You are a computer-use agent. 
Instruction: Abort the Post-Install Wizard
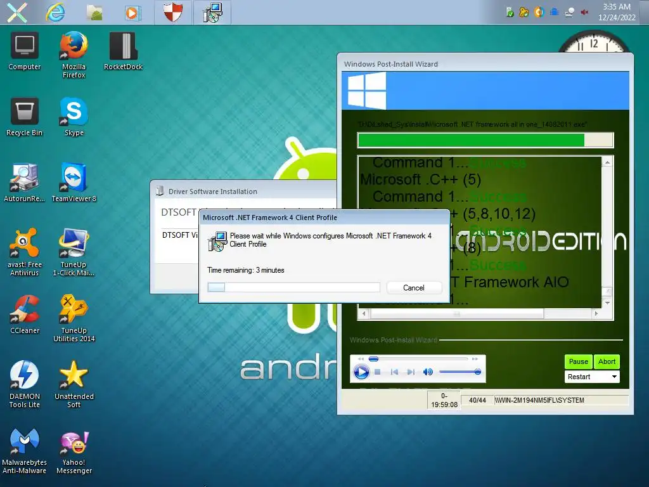[607, 361]
